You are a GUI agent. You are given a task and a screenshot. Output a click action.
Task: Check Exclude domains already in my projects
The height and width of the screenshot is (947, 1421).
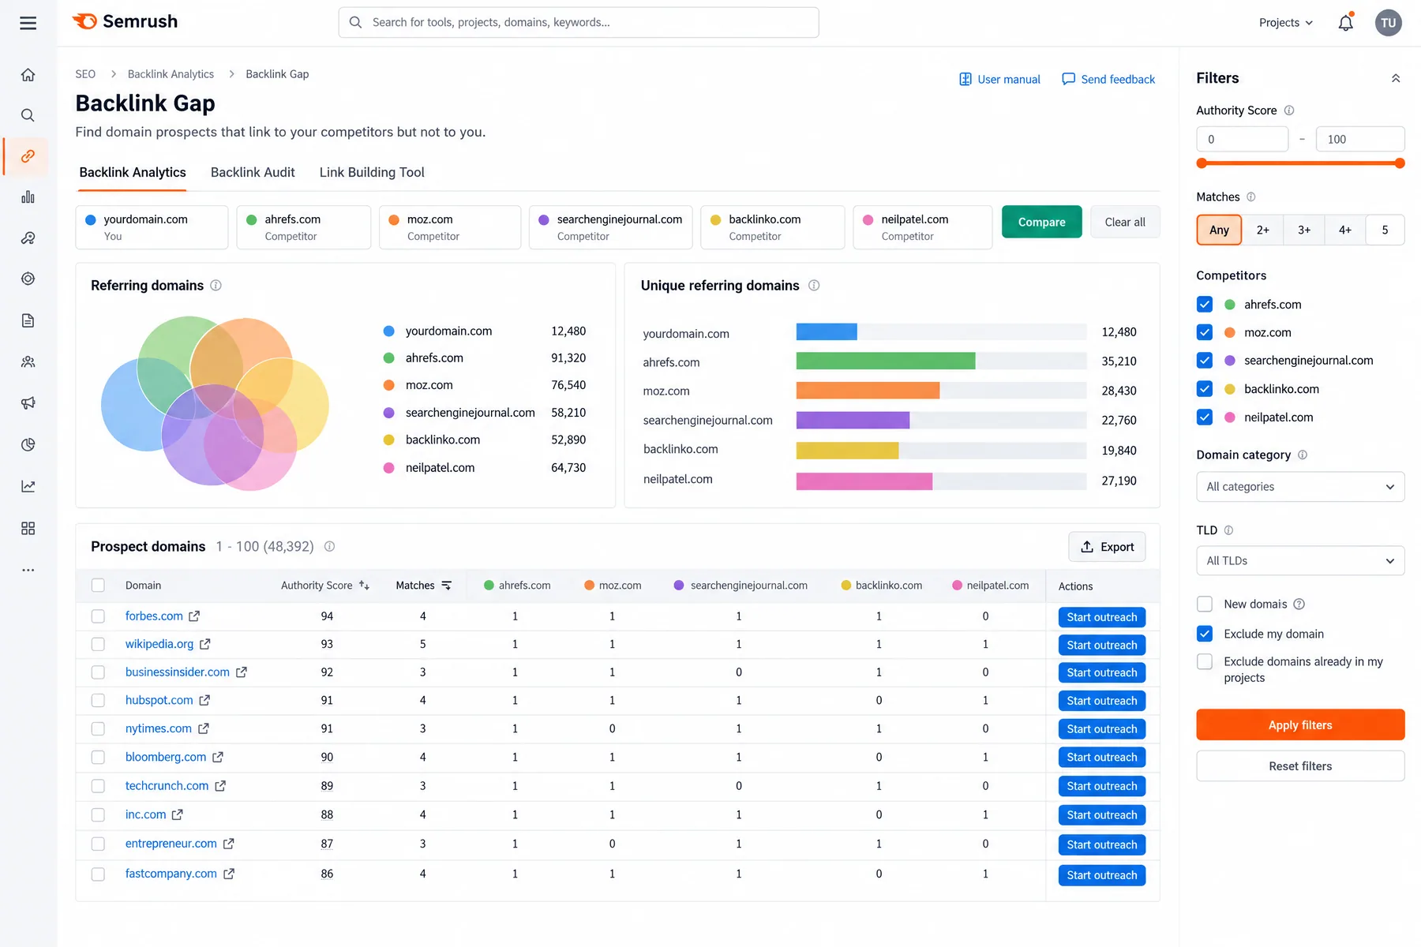pos(1205,662)
